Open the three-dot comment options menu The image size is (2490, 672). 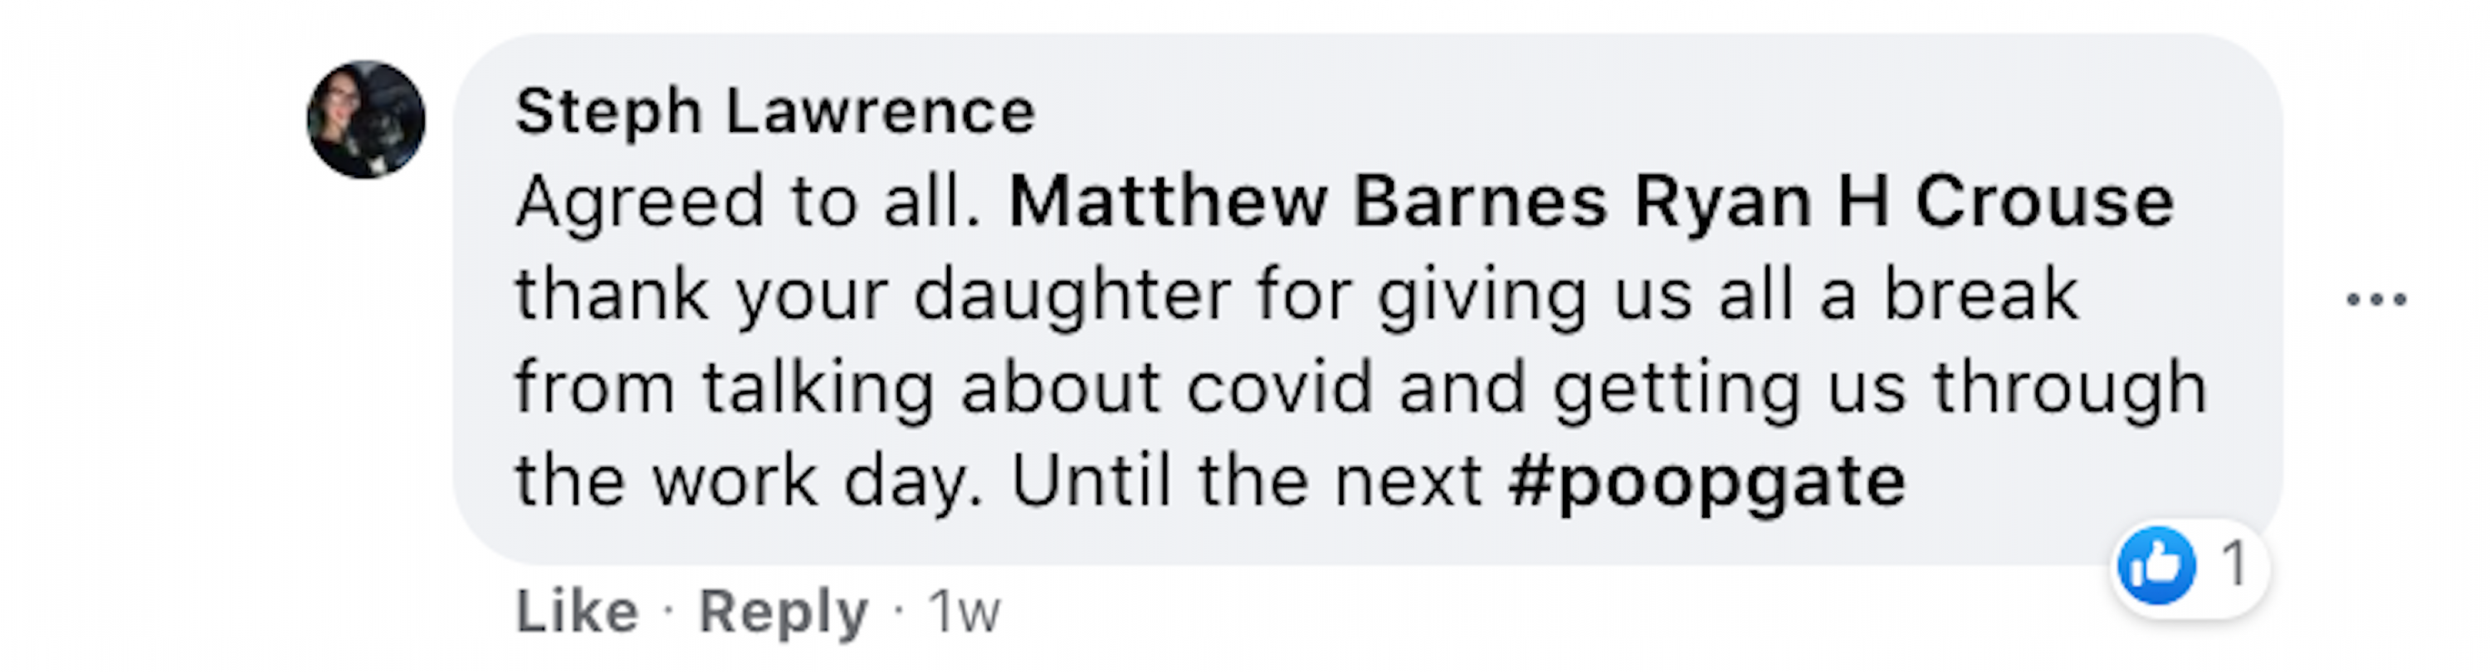(2376, 299)
